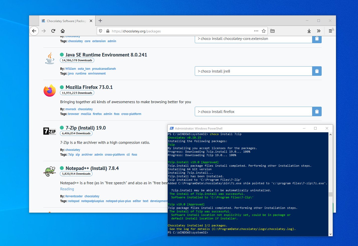Viewport: 358px width, 246px height.
Task: Click the 'cli' tag under 7-Zip
Action: pyautogui.click(x=128, y=154)
